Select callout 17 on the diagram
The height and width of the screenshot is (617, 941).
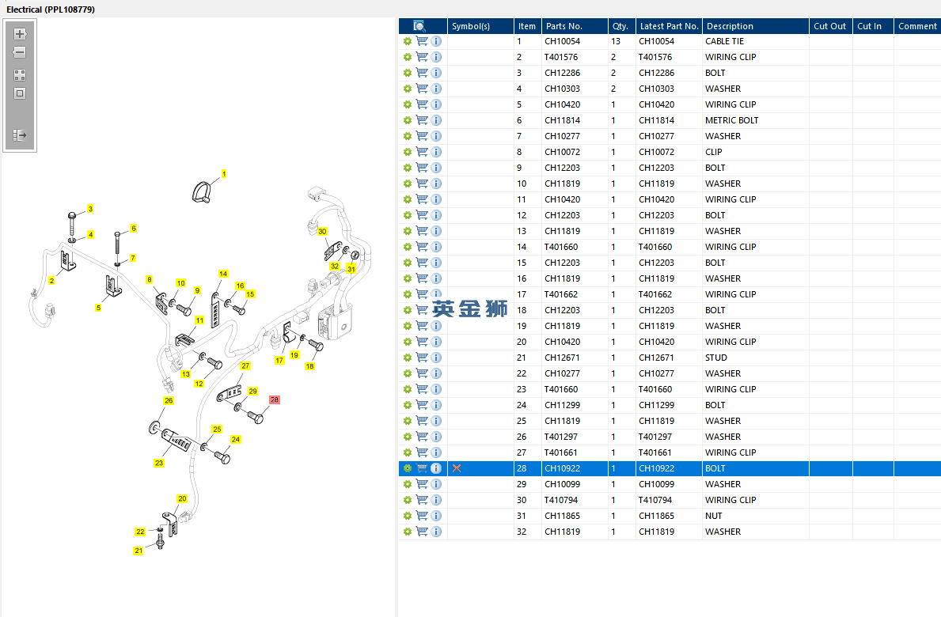tap(279, 361)
